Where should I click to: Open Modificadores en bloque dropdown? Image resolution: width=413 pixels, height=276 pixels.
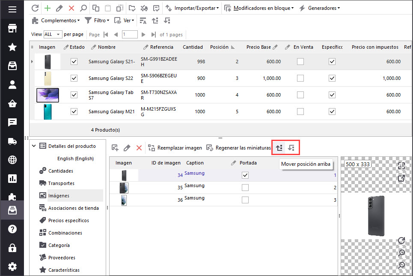(259, 8)
